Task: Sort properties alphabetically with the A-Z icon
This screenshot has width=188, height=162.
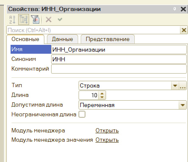Action: pos(12,19)
